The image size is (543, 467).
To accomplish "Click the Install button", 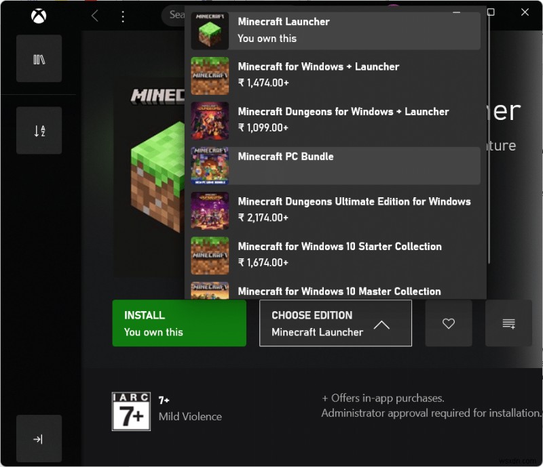I will click(179, 323).
